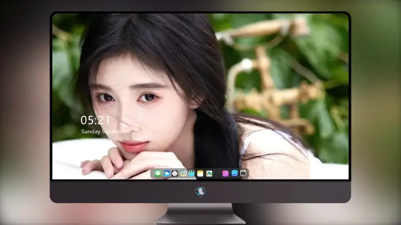Open the App Store icon in dock
The image size is (401, 225).
click(x=235, y=173)
